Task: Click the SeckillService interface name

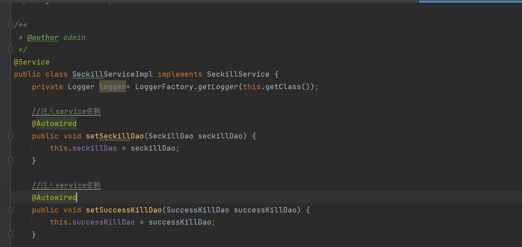Action: point(238,74)
